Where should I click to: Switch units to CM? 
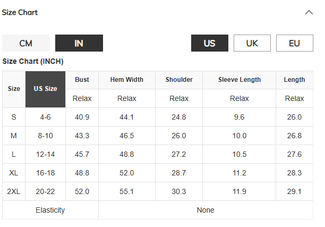click(26, 43)
